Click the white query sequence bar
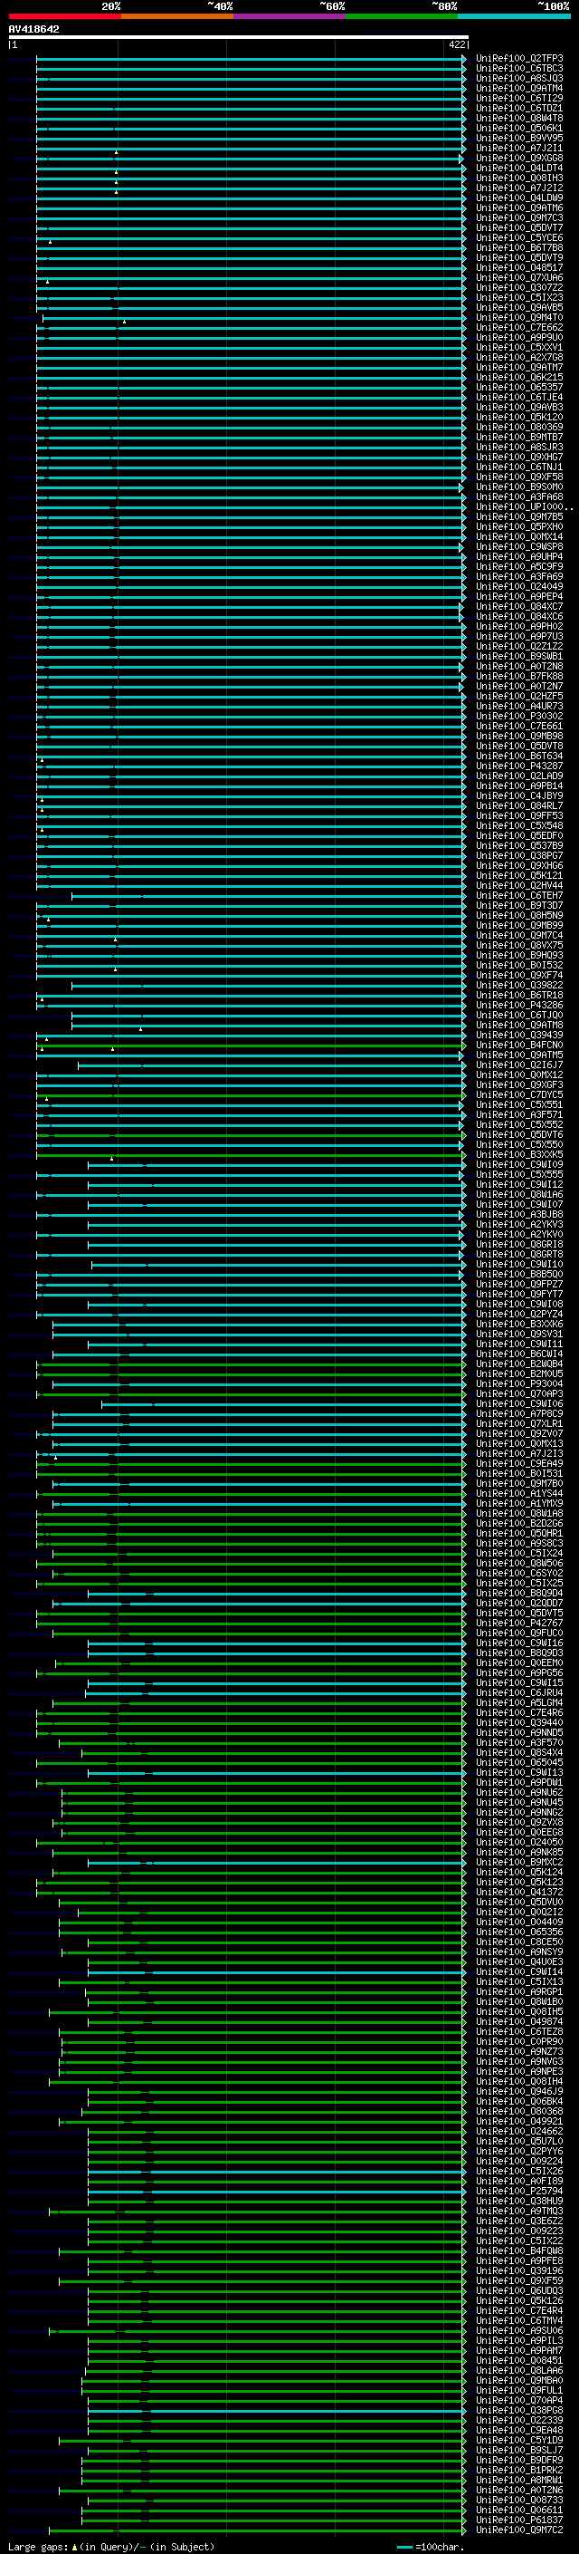The height and width of the screenshot is (2554, 579). (x=239, y=36)
